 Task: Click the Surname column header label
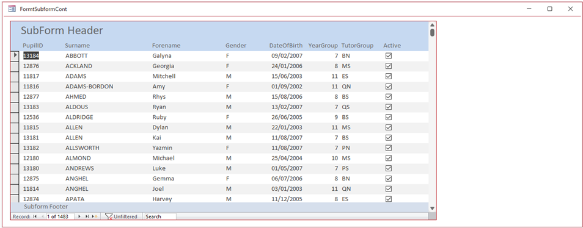pyautogui.click(x=78, y=46)
